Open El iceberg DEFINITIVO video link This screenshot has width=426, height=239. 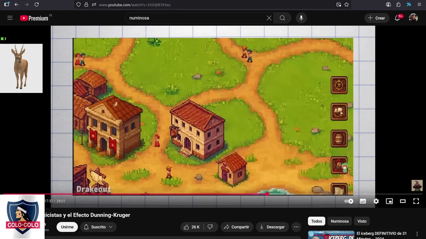point(382,235)
